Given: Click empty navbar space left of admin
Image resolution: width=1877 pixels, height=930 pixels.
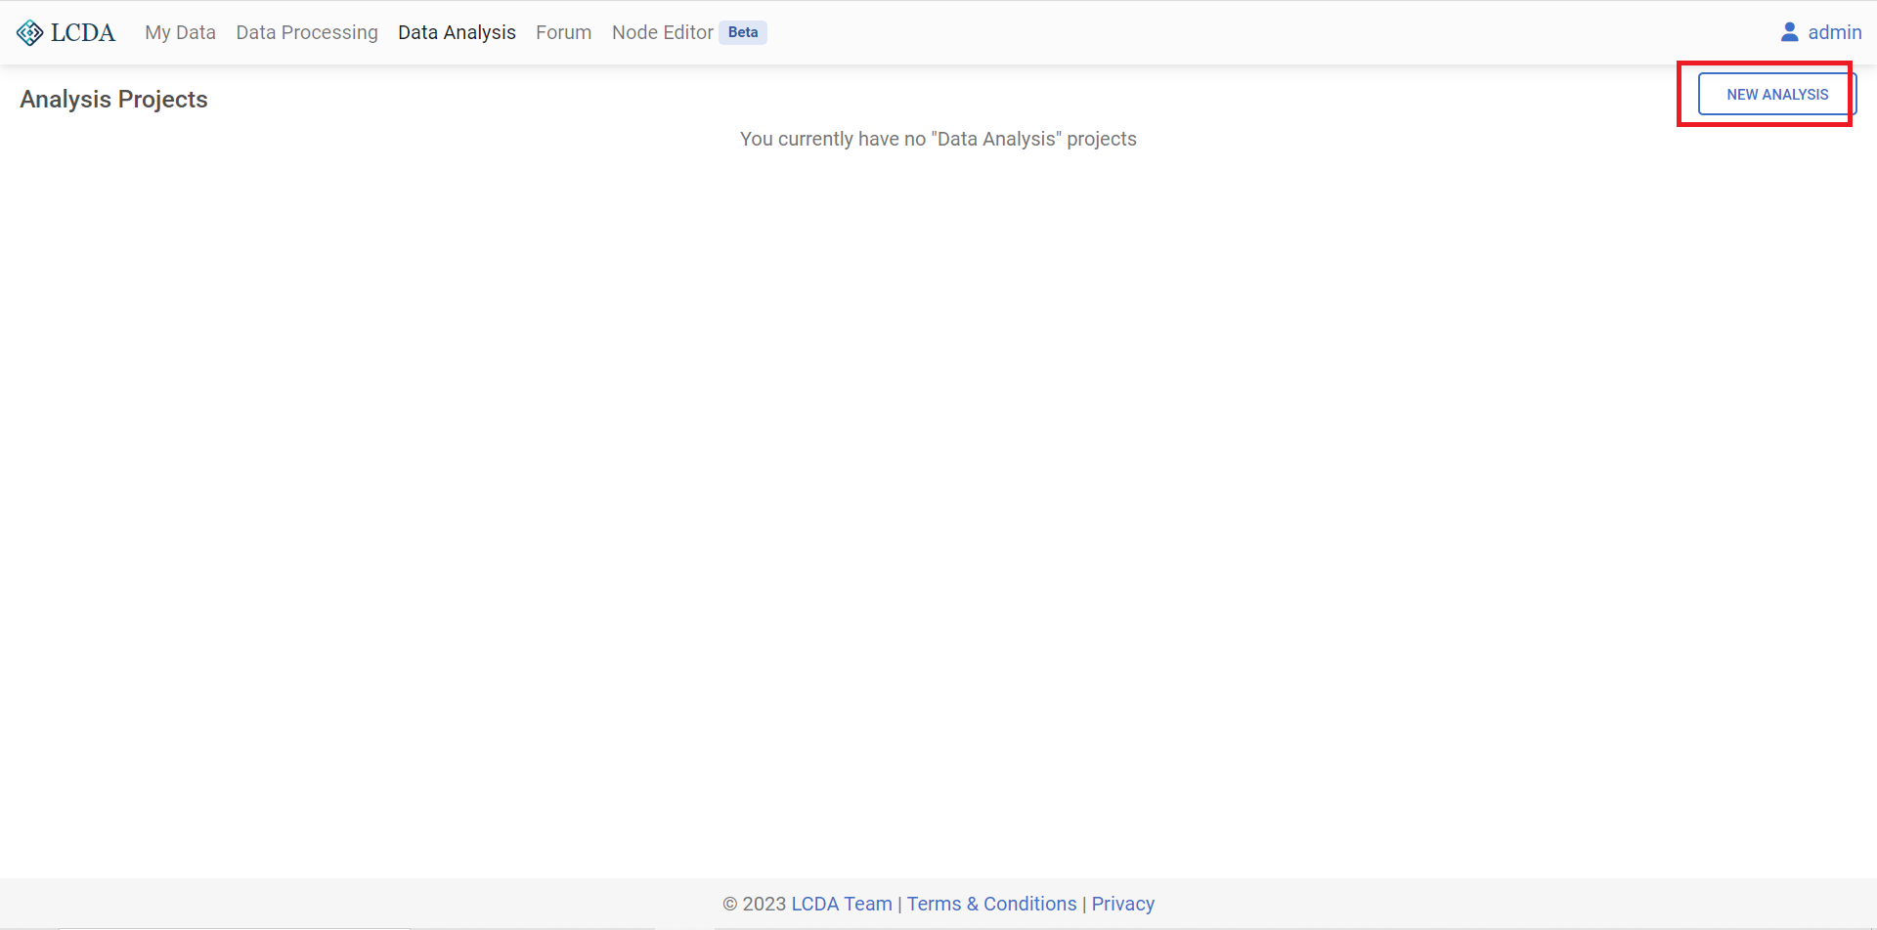Looking at the screenshot, I should pyautogui.click(x=1271, y=32).
